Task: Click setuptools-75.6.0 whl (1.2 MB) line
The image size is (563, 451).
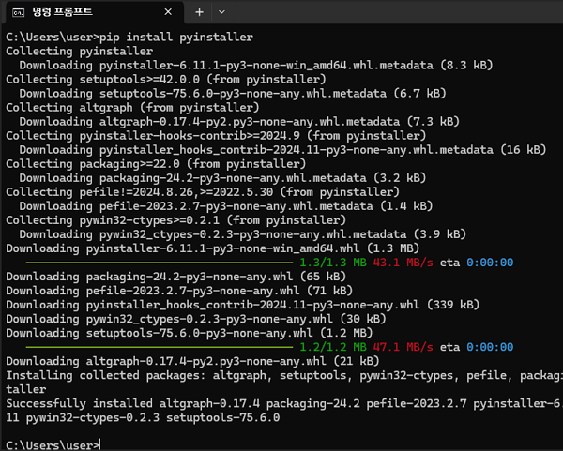Action: point(190,333)
